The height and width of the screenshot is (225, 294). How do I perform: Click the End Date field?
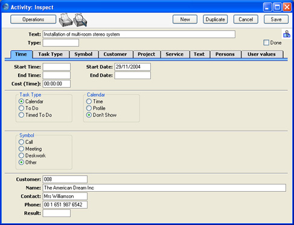tap(133, 75)
